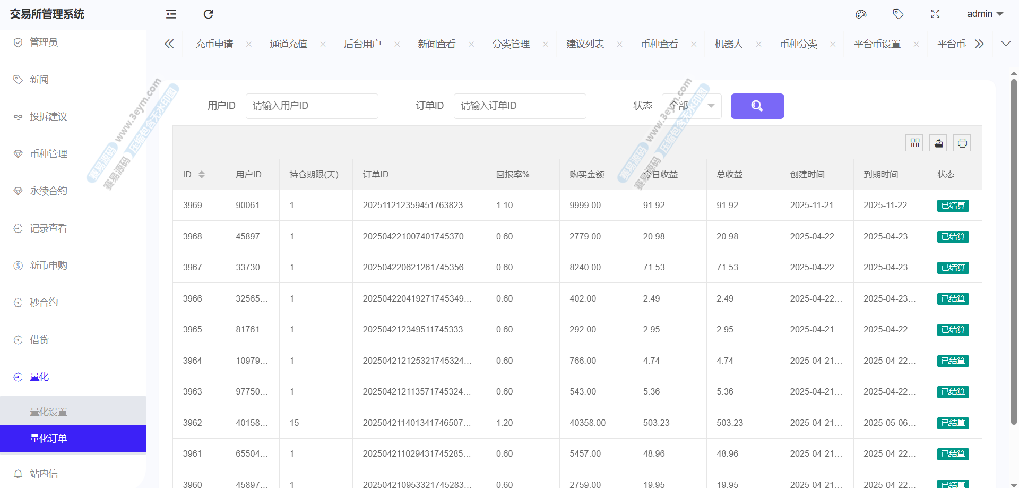Enter fullscreen mode via expand icon
The image size is (1019, 488).
click(935, 14)
